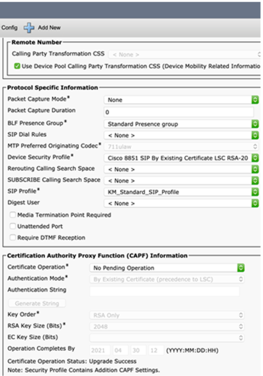Expand SUBSCRIBE Calling Search Space dropdown
This screenshot has width=263, height=376.
[181, 180]
